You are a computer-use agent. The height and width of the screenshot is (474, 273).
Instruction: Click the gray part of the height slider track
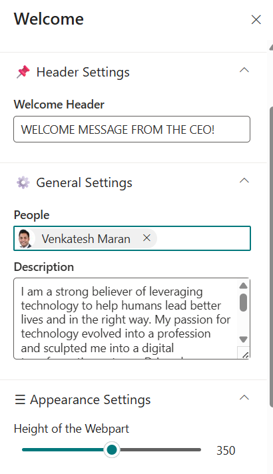point(160,449)
